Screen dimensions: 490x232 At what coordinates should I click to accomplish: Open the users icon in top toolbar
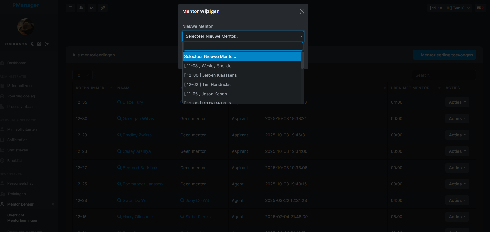81,8
